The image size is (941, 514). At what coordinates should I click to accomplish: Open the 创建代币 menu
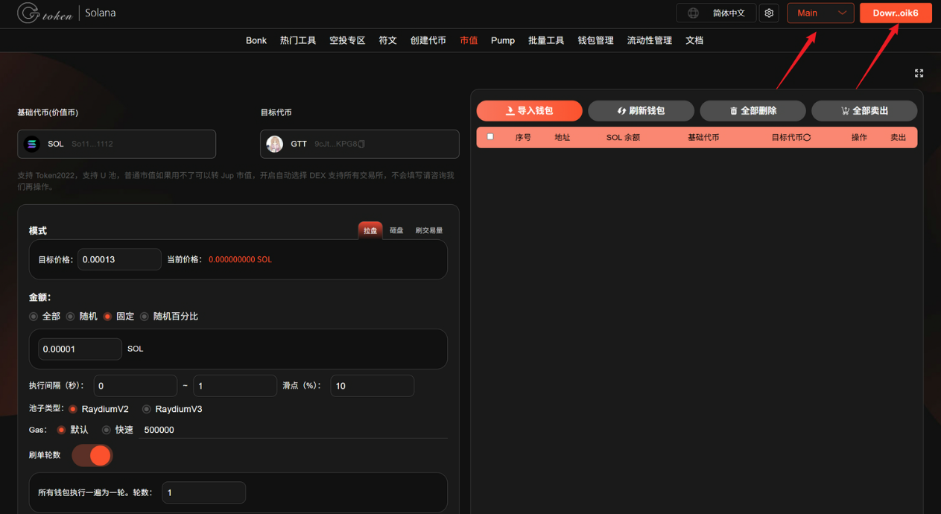click(428, 40)
